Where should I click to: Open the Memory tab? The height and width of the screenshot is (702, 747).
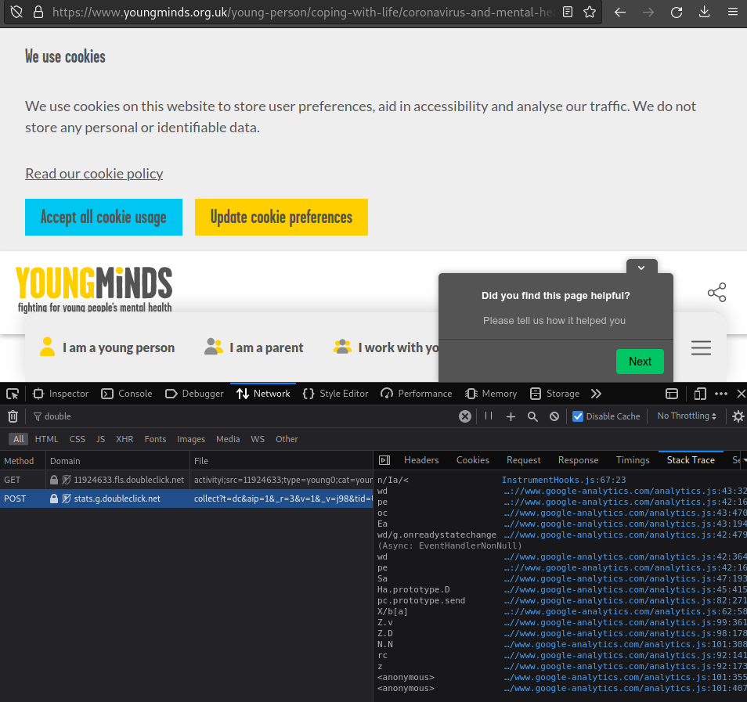coord(491,394)
